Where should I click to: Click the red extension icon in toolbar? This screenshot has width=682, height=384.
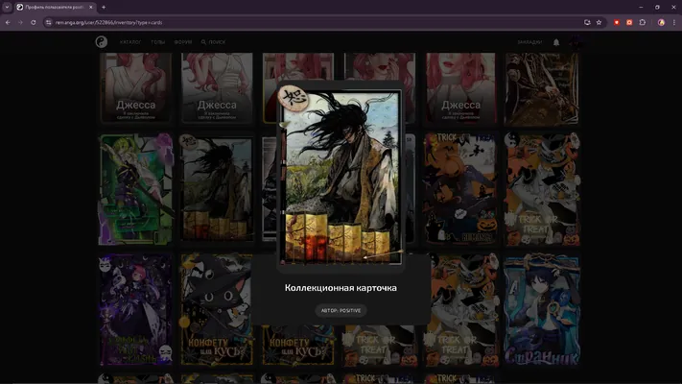[617, 22]
